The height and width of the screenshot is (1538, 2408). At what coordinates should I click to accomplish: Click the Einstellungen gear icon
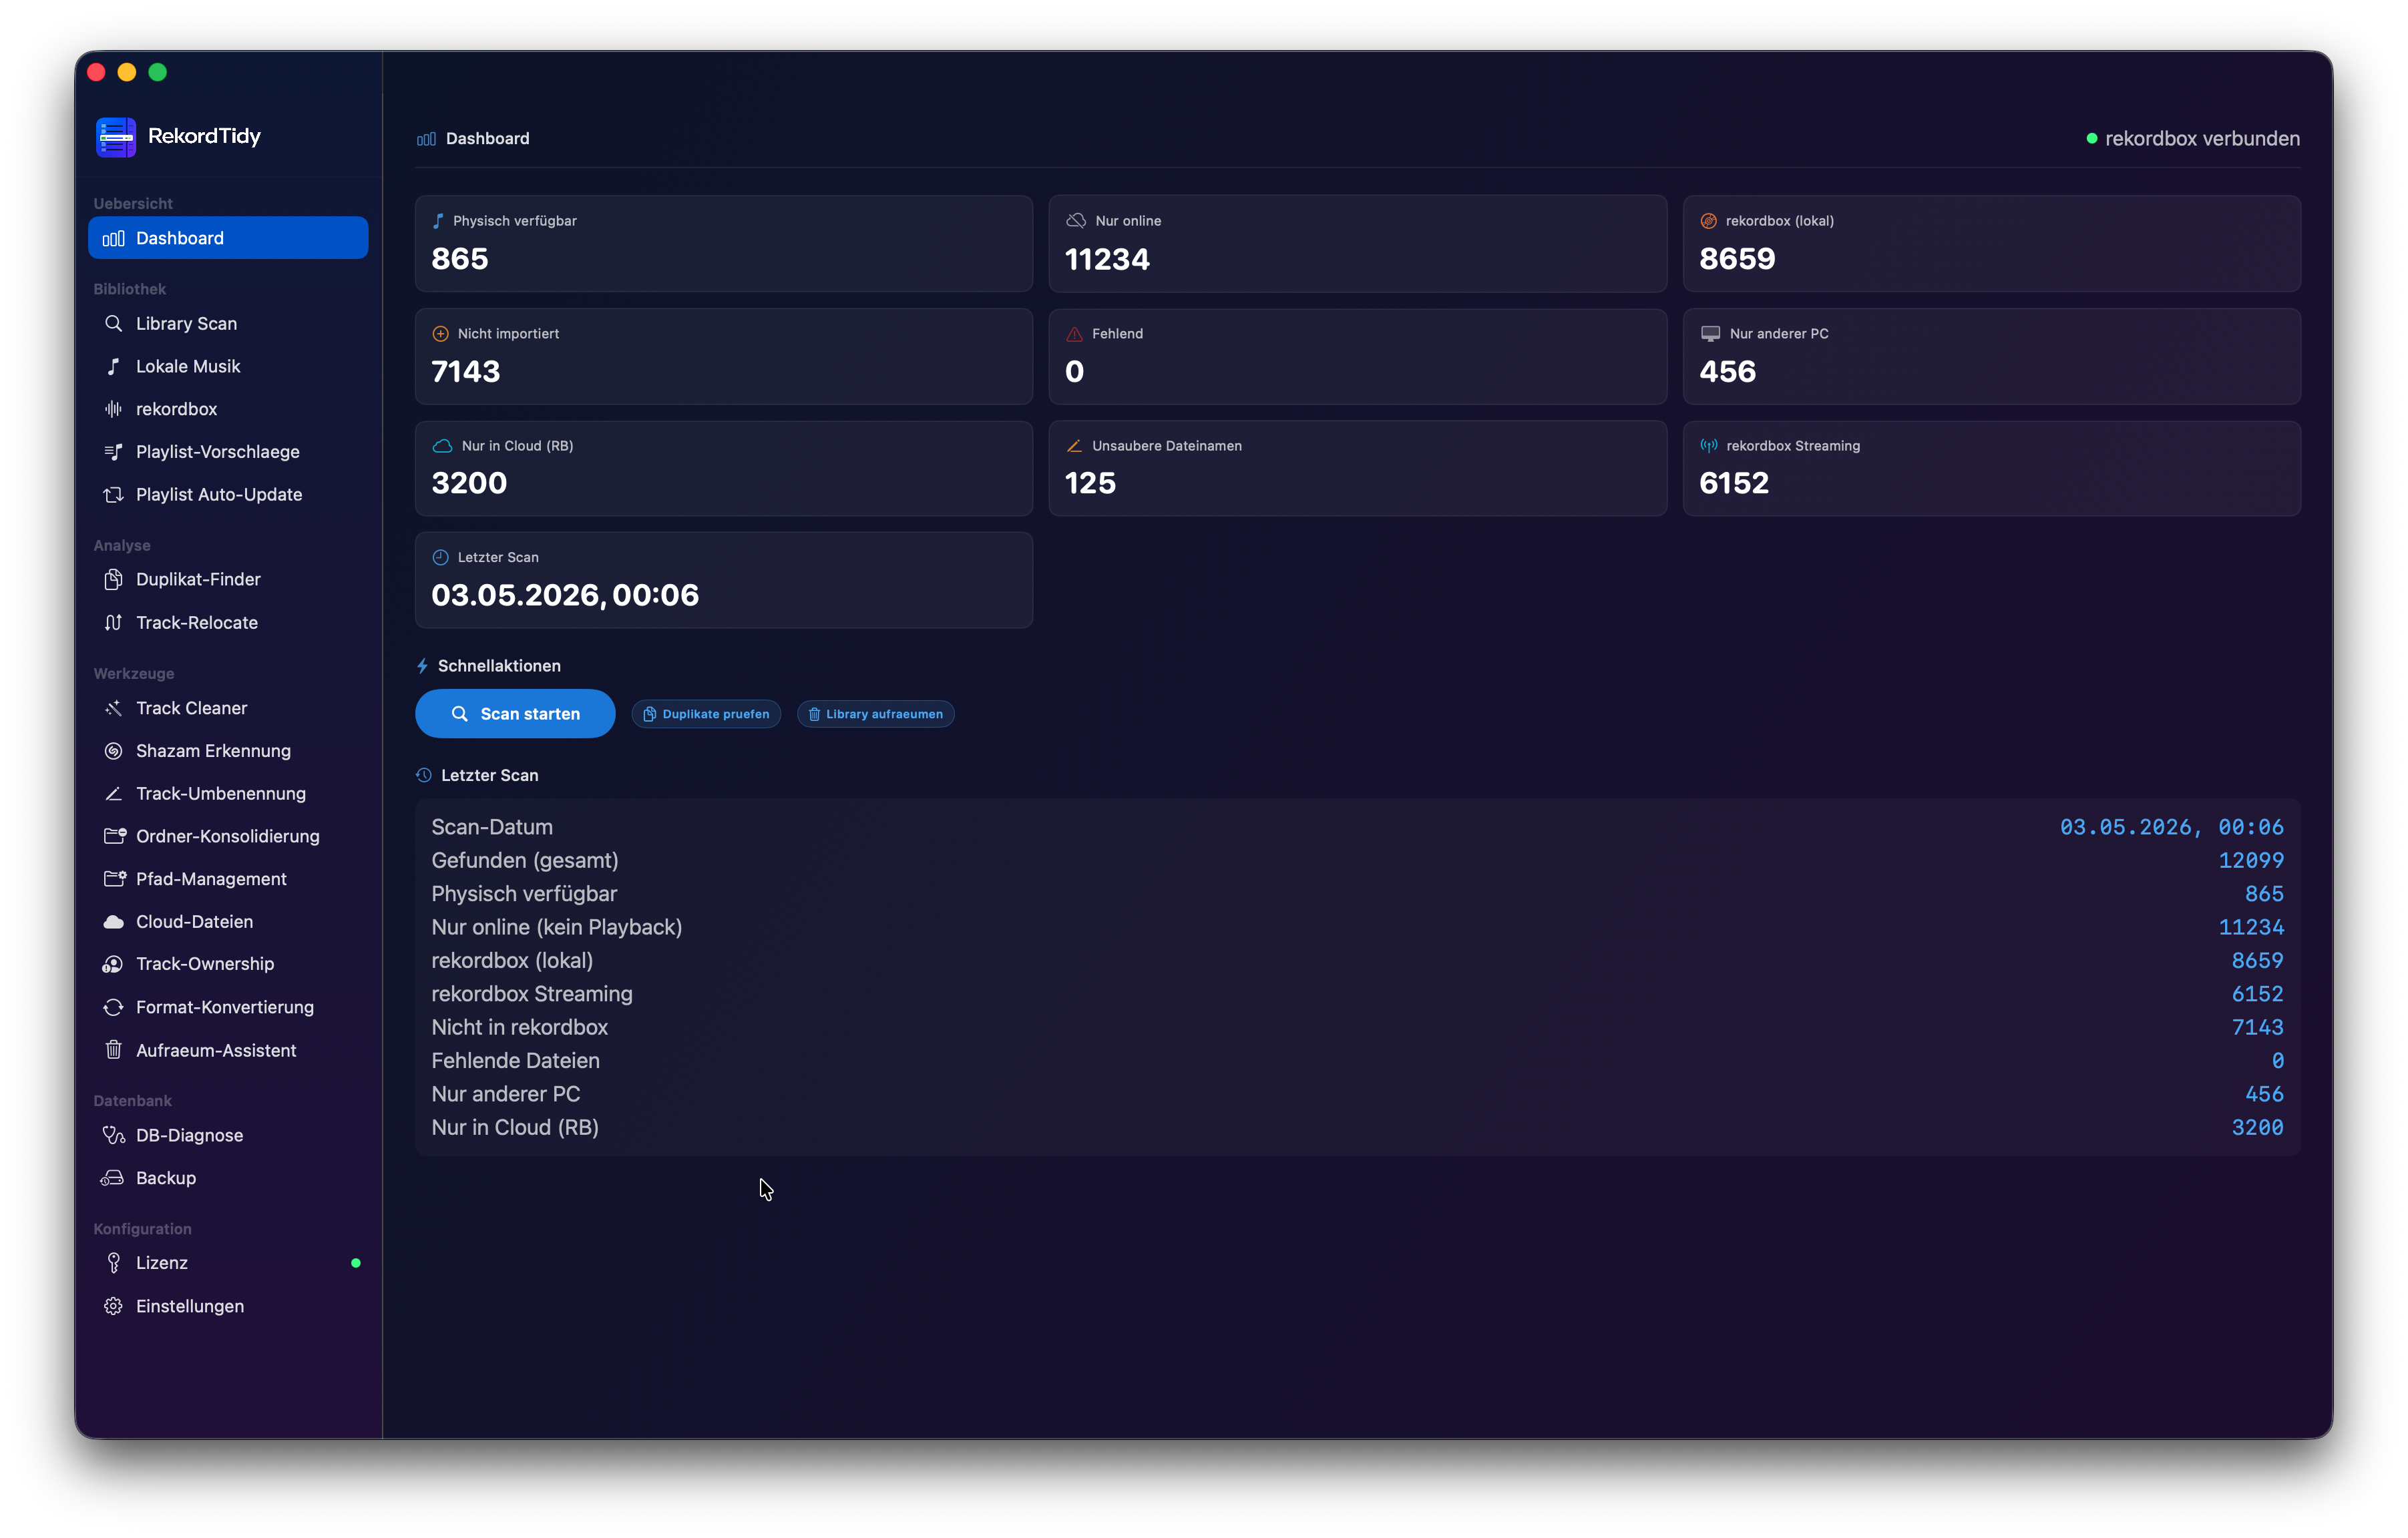114,1306
